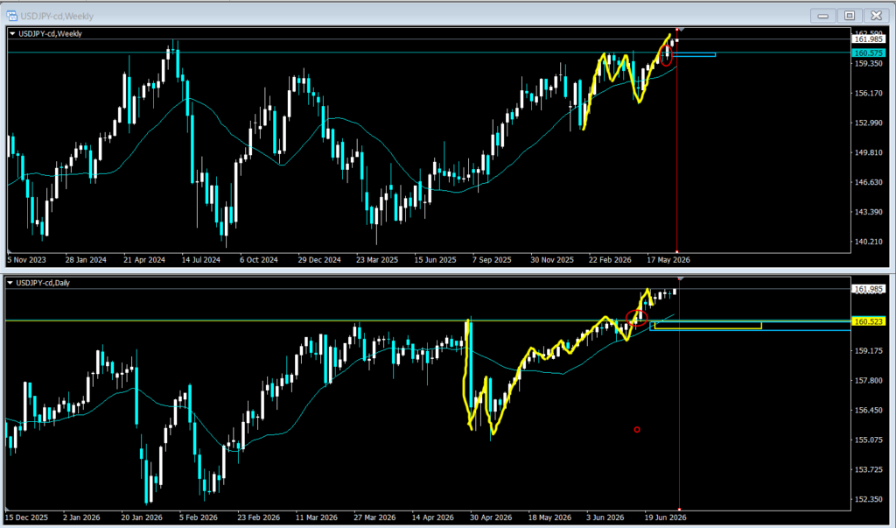Click the '27 Mar 2026' date label
This screenshot has width=896, height=528.
click(x=374, y=517)
